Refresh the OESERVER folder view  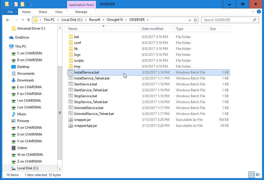[x=195, y=20]
